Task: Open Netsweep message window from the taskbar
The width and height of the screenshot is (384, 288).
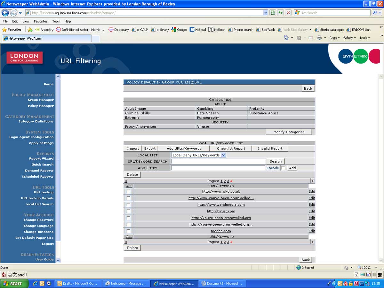Action: pyautogui.click(x=126, y=283)
